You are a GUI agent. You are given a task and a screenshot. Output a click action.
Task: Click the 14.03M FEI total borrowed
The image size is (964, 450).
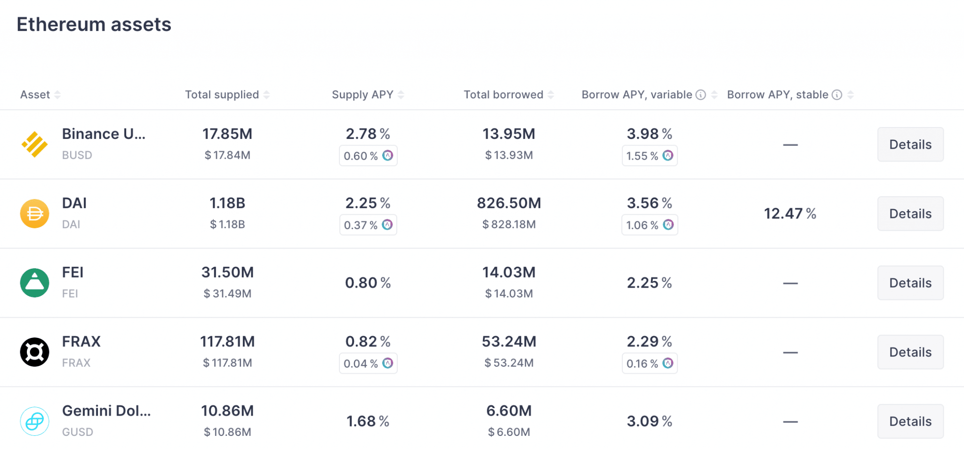509,273
